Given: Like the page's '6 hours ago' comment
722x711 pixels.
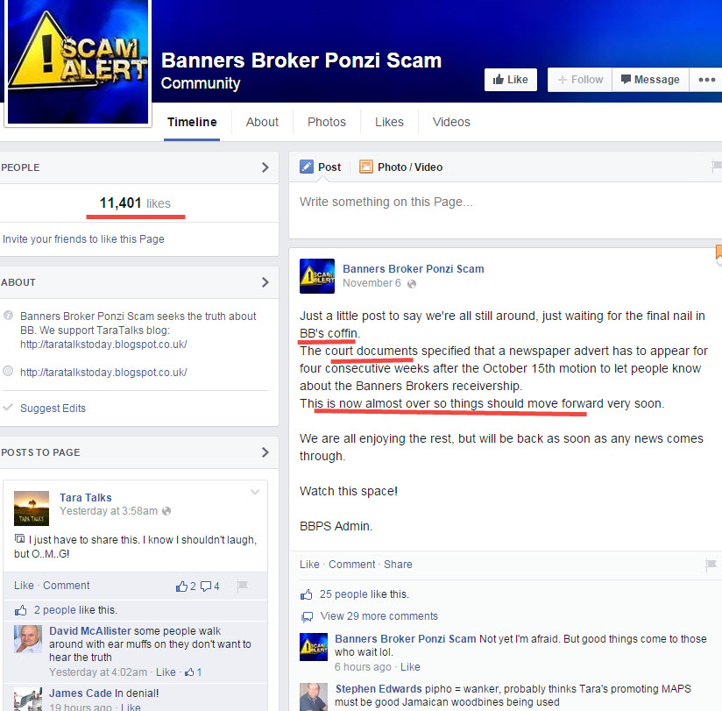Looking at the screenshot, I should point(410,667).
